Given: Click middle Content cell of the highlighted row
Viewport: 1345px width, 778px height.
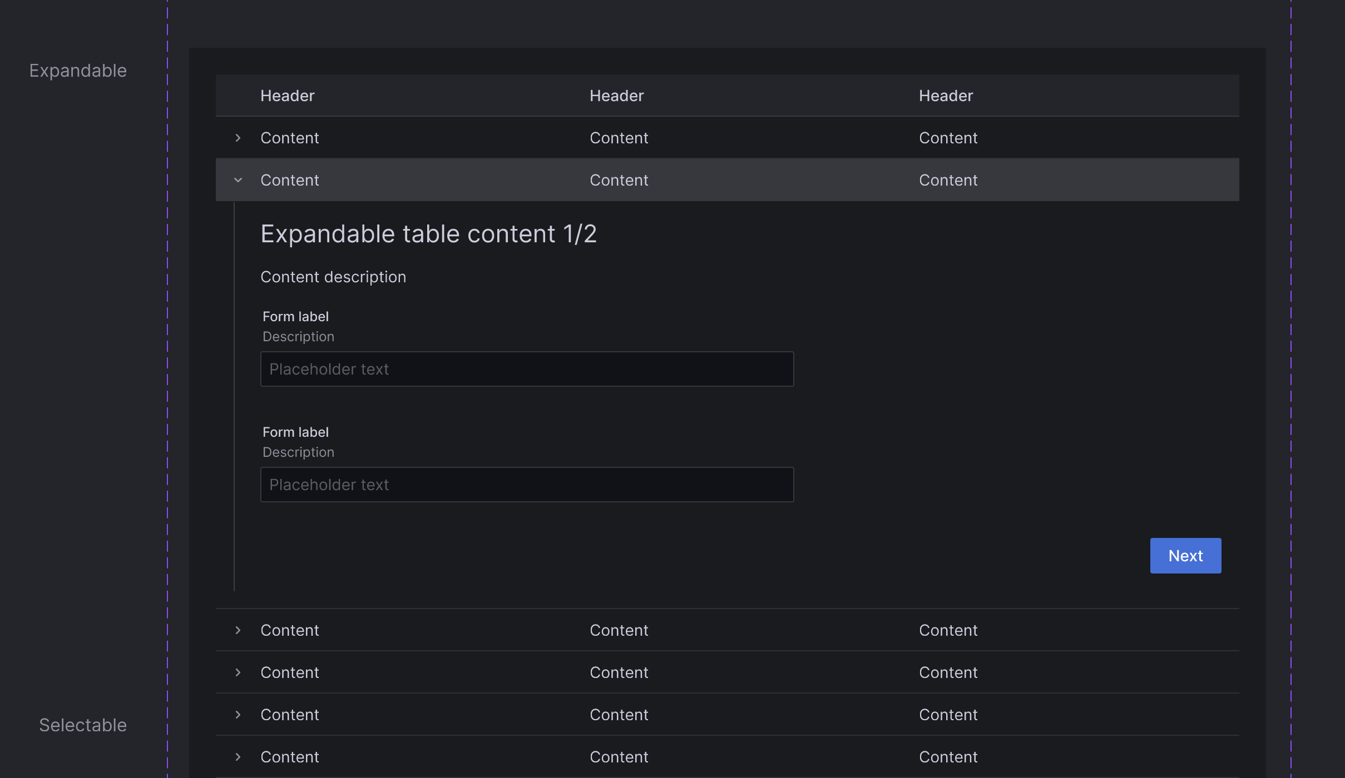Looking at the screenshot, I should coord(619,180).
